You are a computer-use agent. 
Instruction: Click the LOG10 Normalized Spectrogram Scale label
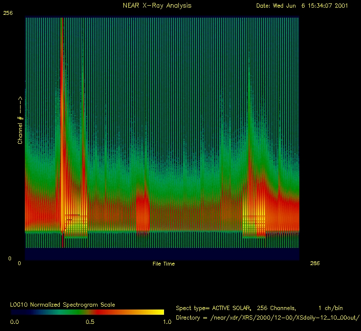pos(63,304)
